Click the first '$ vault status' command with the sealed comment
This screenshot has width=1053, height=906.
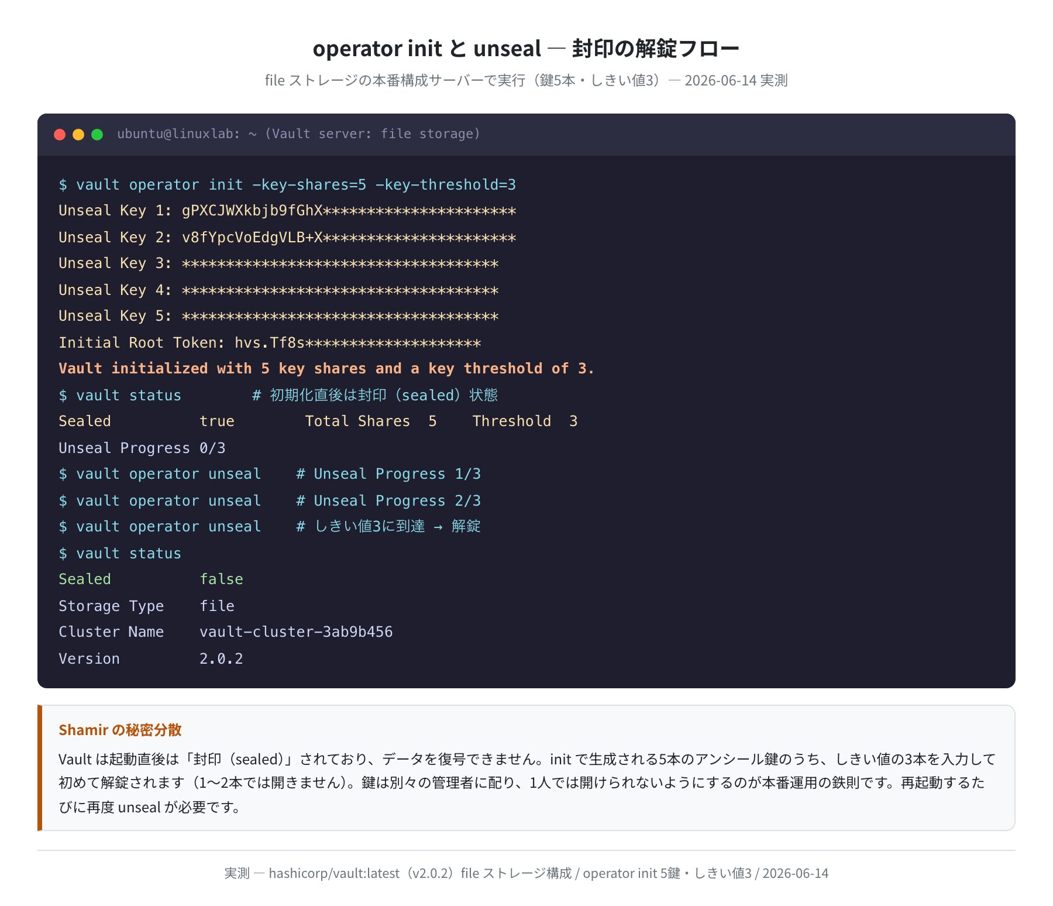point(278,396)
